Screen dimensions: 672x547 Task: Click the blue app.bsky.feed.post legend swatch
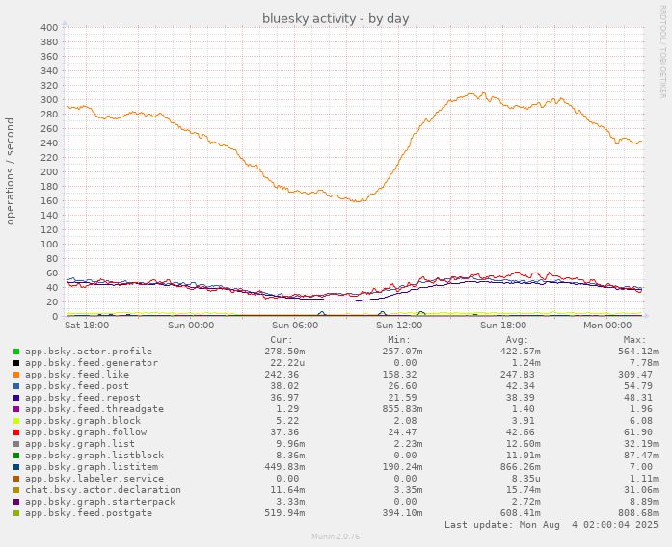pyautogui.click(x=16, y=386)
